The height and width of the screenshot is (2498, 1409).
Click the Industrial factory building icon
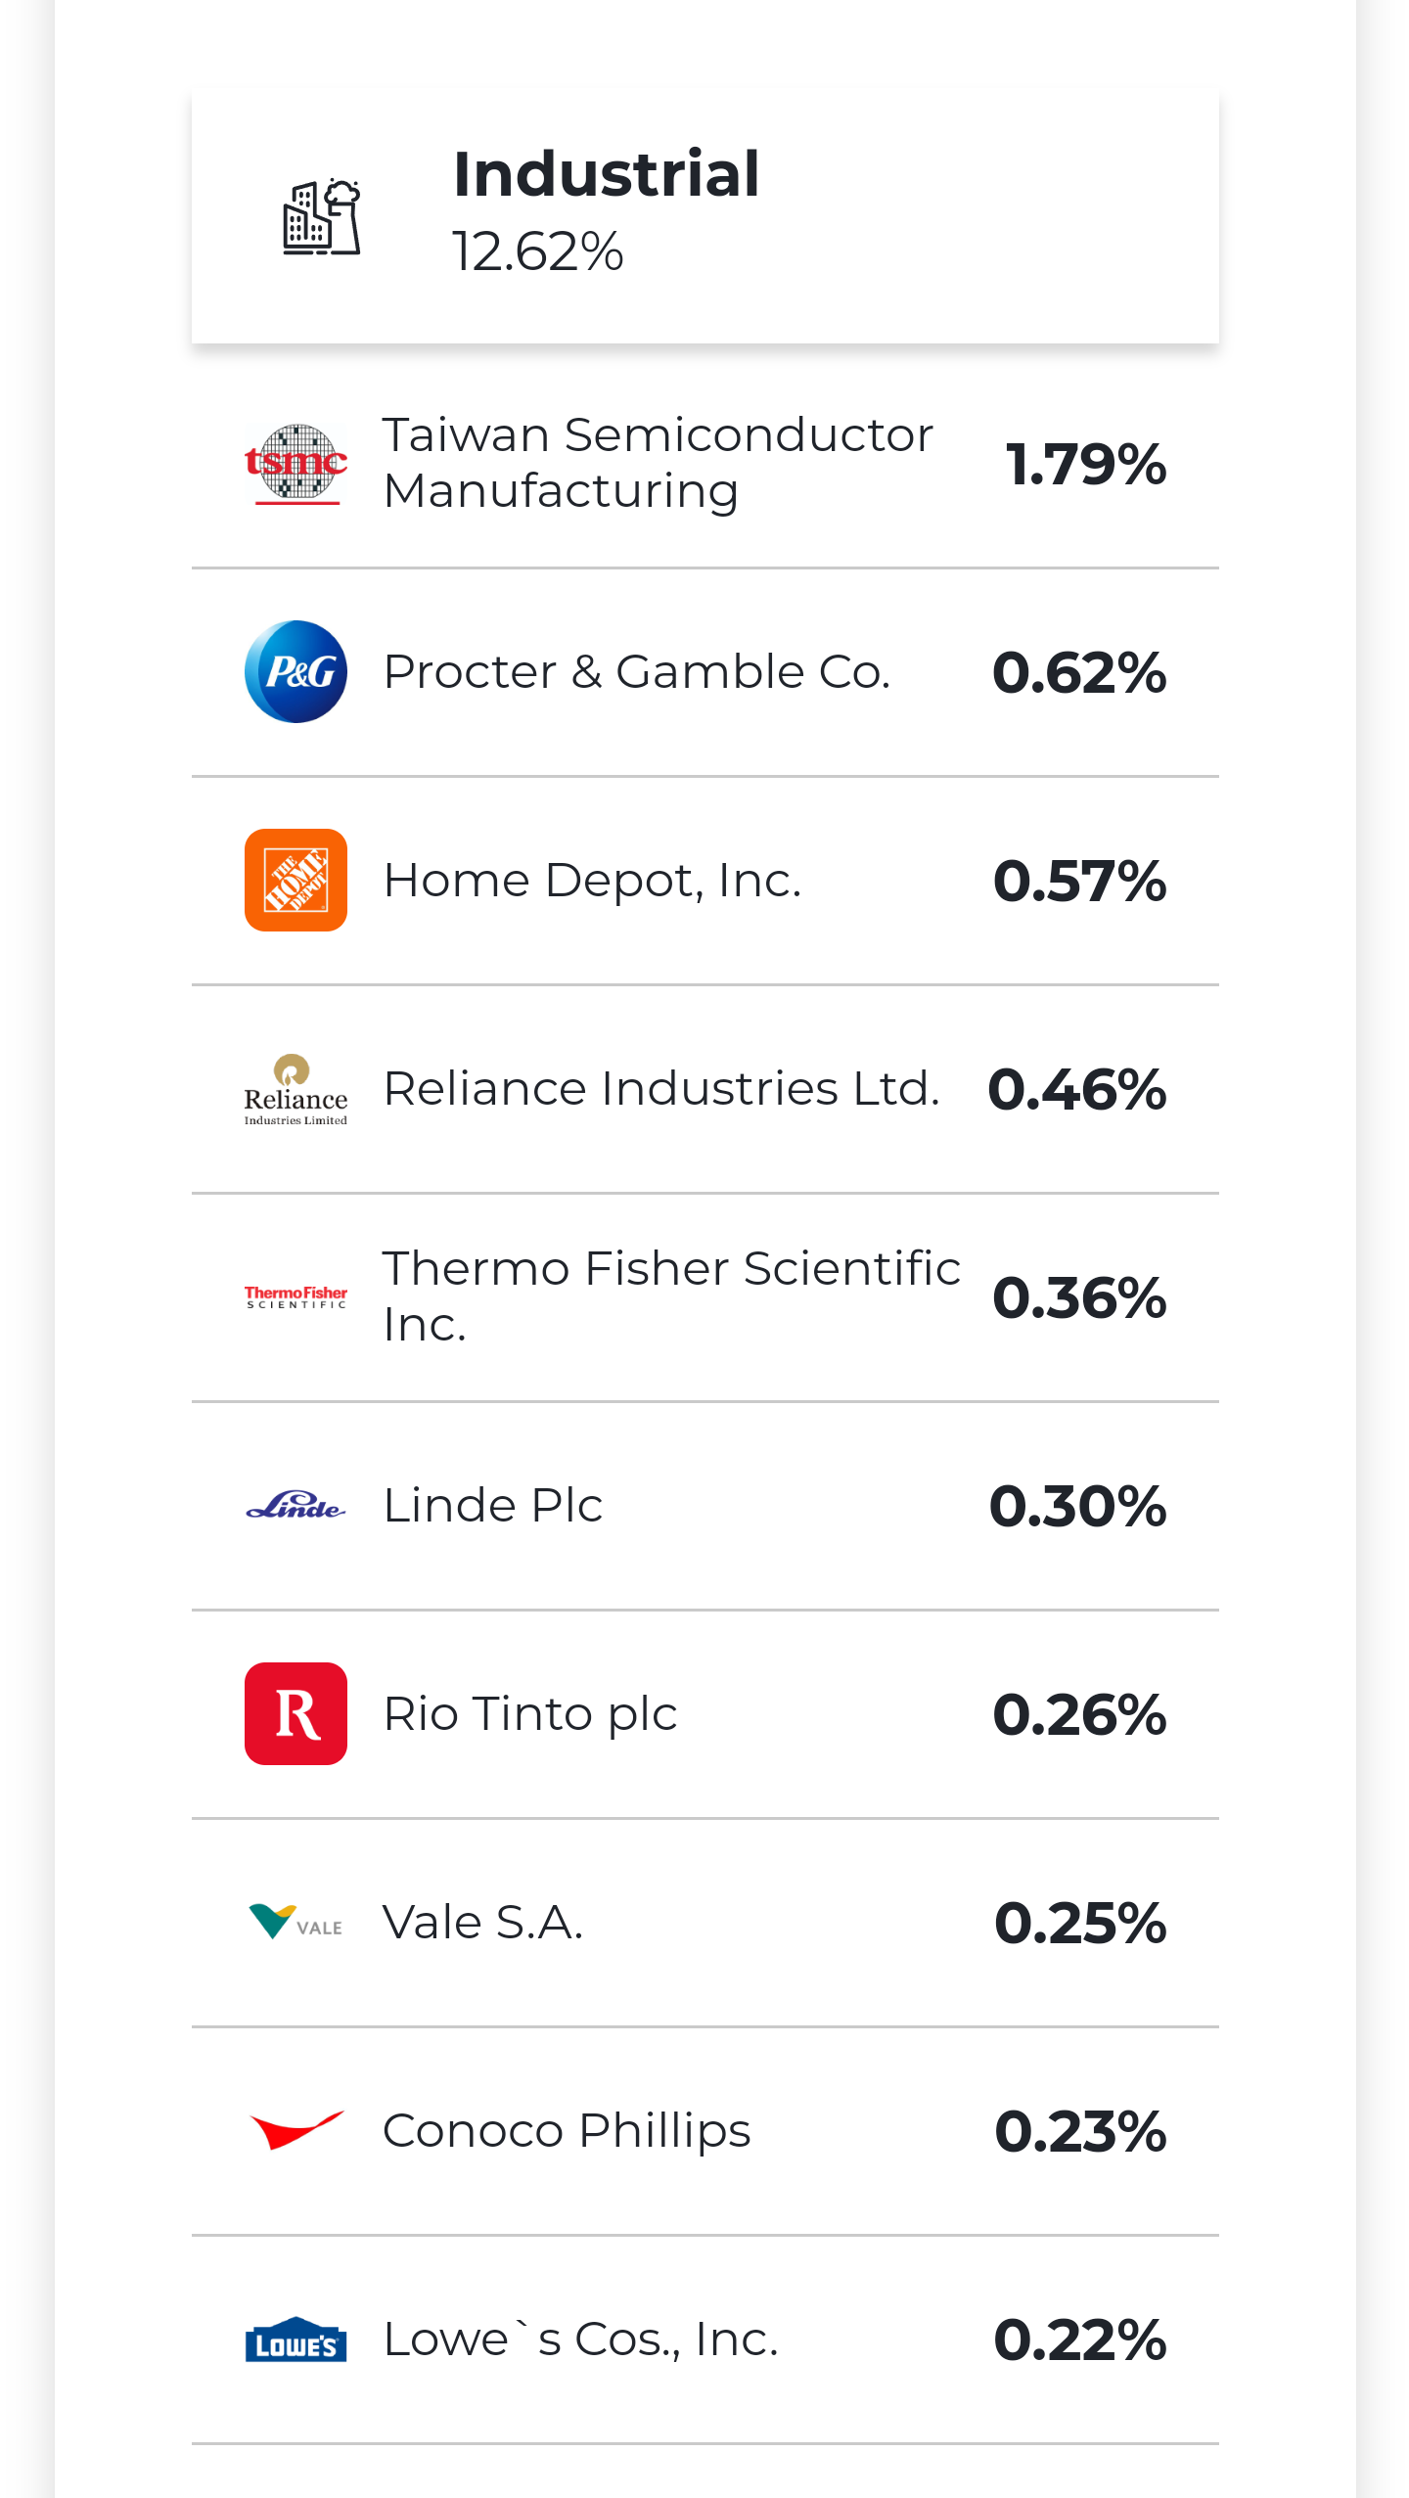pos(321,217)
